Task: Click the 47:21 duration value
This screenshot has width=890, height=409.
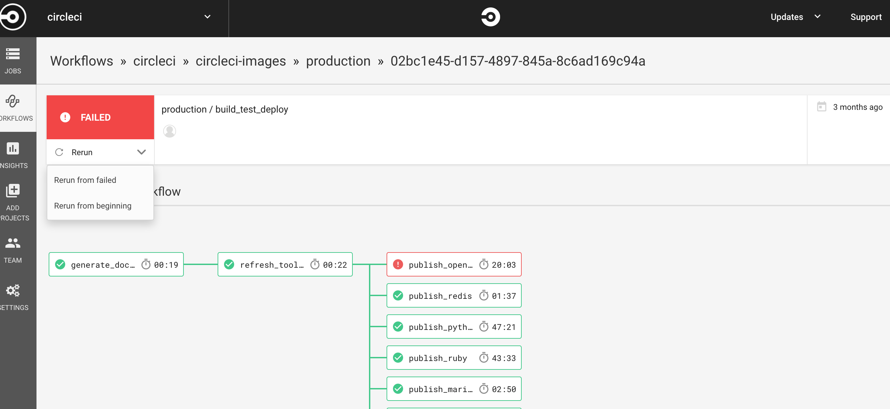Action: tap(504, 327)
